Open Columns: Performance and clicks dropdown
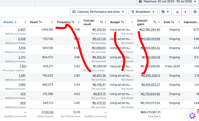Image resolution: width=199 pixels, height=121 pixels. (98, 12)
